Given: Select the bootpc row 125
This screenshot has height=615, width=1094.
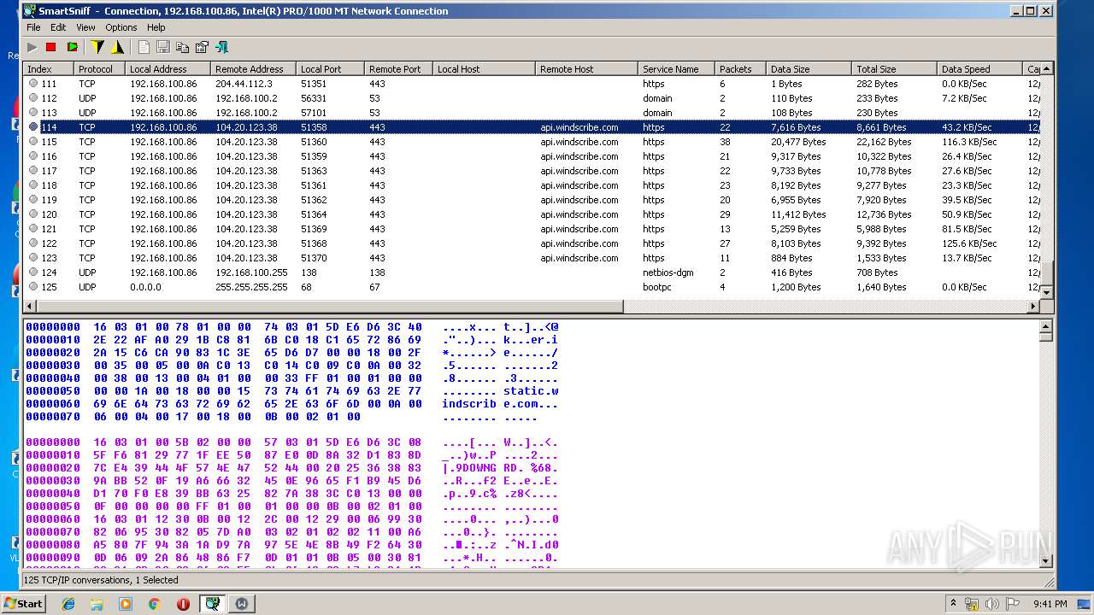Looking at the screenshot, I should (x=532, y=287).
